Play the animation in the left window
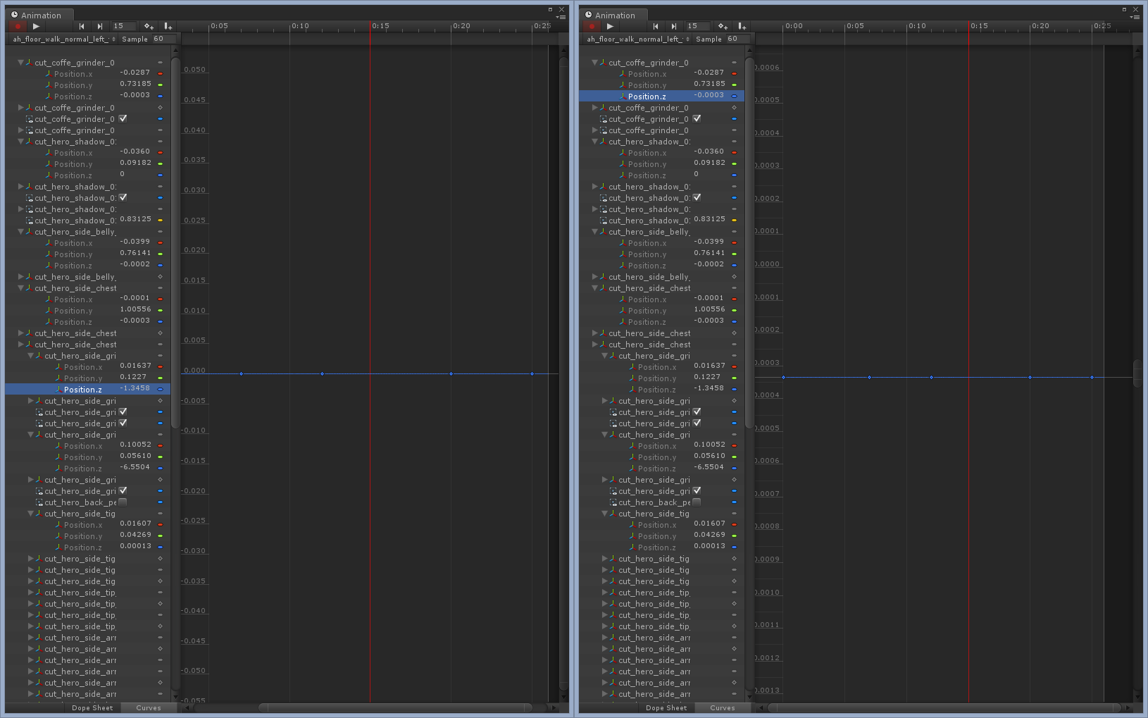This screenshot has height=718, width=1148. [x=36, y=26]
